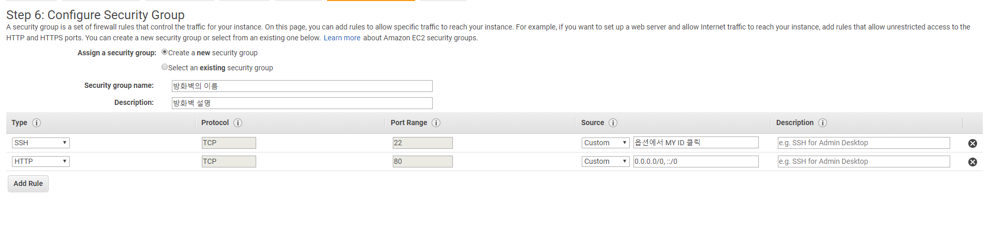This screenshot has height=230, width=989.
Task: Click the SSH rule description field
Action: tap(863, 143)
